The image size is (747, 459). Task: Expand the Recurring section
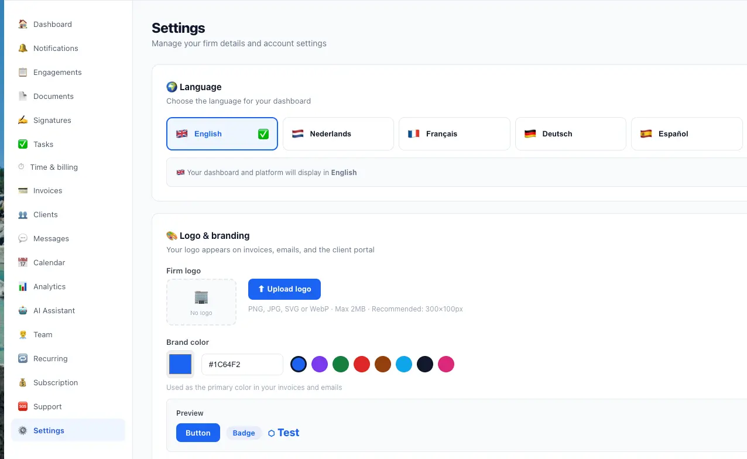50,358
